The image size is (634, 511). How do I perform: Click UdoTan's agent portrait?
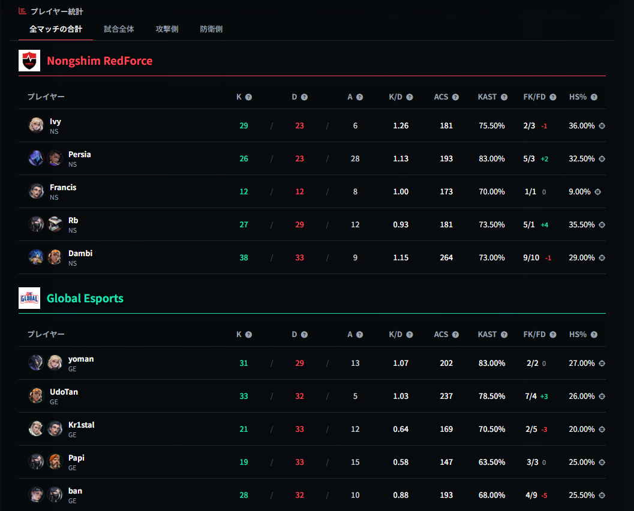(x=36, y=396)
